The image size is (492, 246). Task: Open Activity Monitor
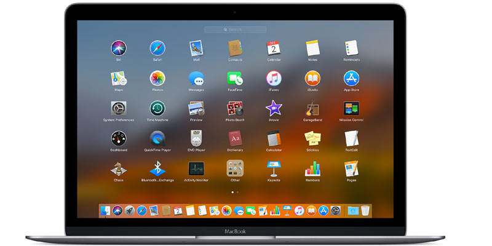[x=196, y=169]
